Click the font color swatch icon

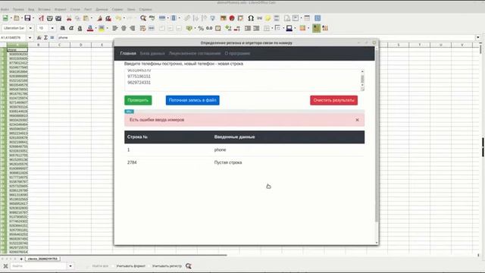pos(90,28)
